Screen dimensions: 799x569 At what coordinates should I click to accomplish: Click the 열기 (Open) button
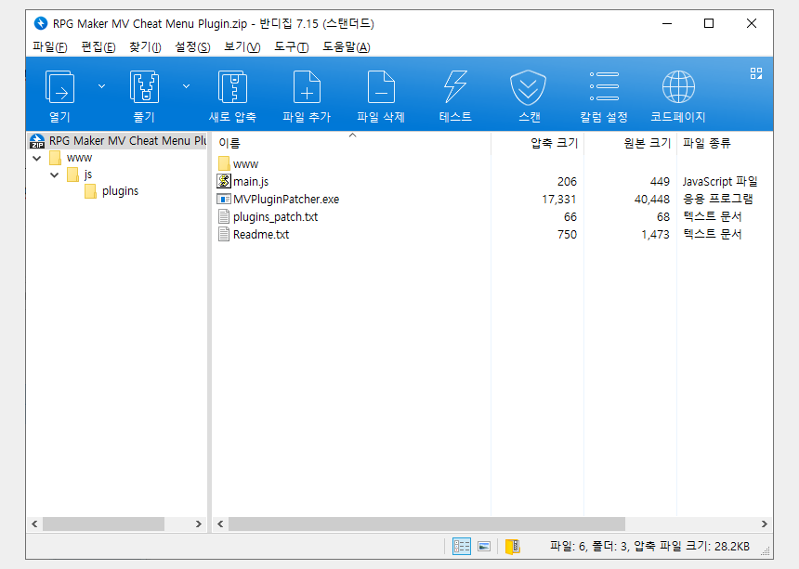tap(59, 91)
